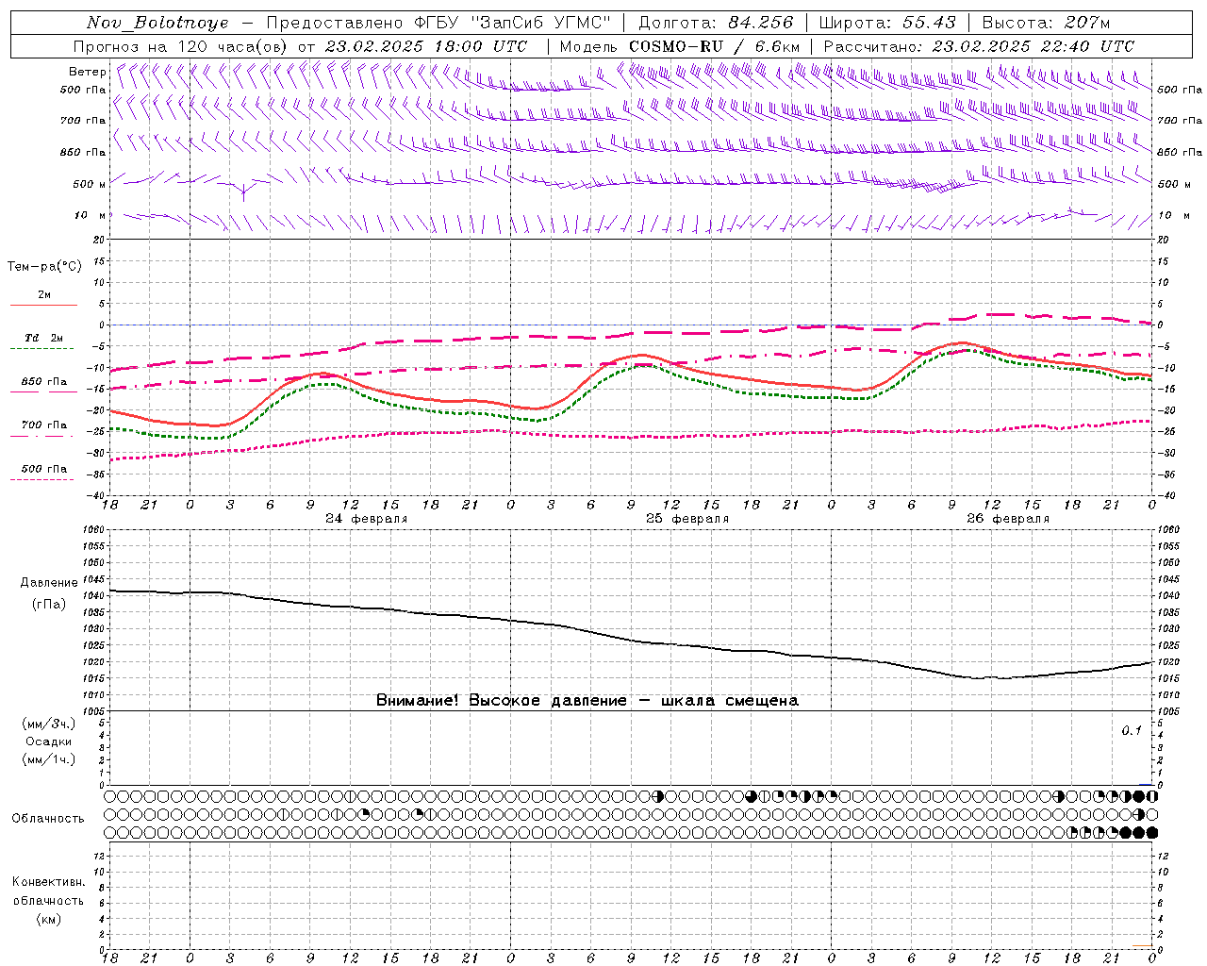
Task: Select the 26 февраля date label
Action: [x=1008, y=519]
